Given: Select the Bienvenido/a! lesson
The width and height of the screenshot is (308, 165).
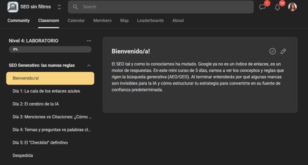Looking at the screenshot, I should click(x=50, y=78).
